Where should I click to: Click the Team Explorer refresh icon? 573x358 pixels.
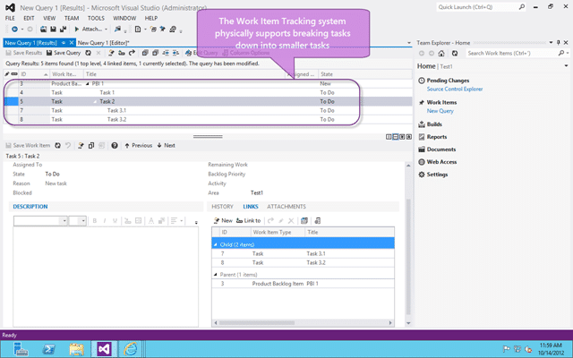pyautogui.click(x=454, y=54)
